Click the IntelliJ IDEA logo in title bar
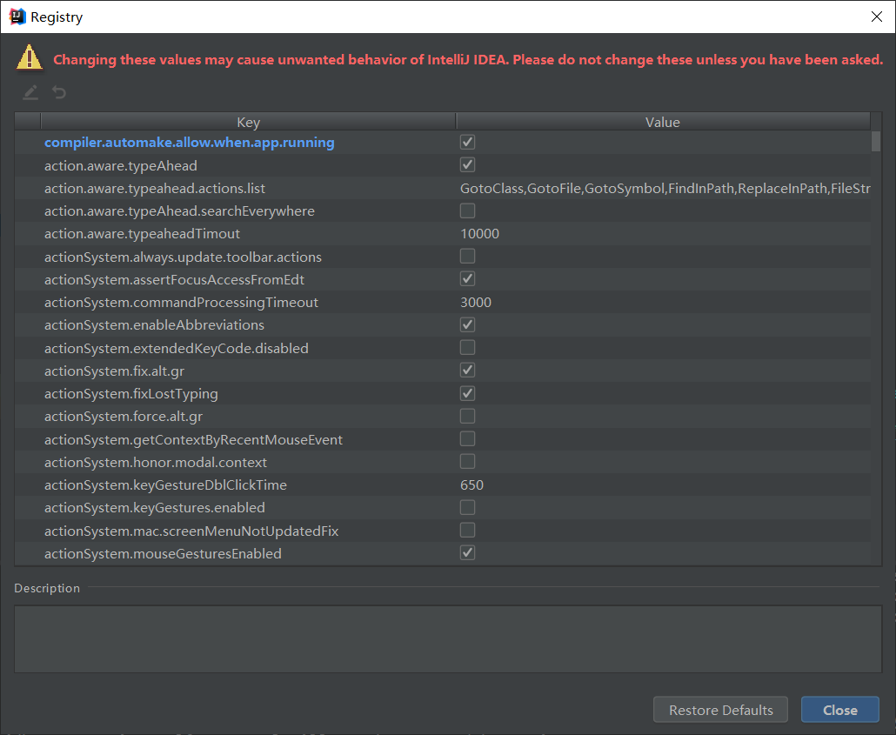896x735 pixels. [x=17, y=17]
